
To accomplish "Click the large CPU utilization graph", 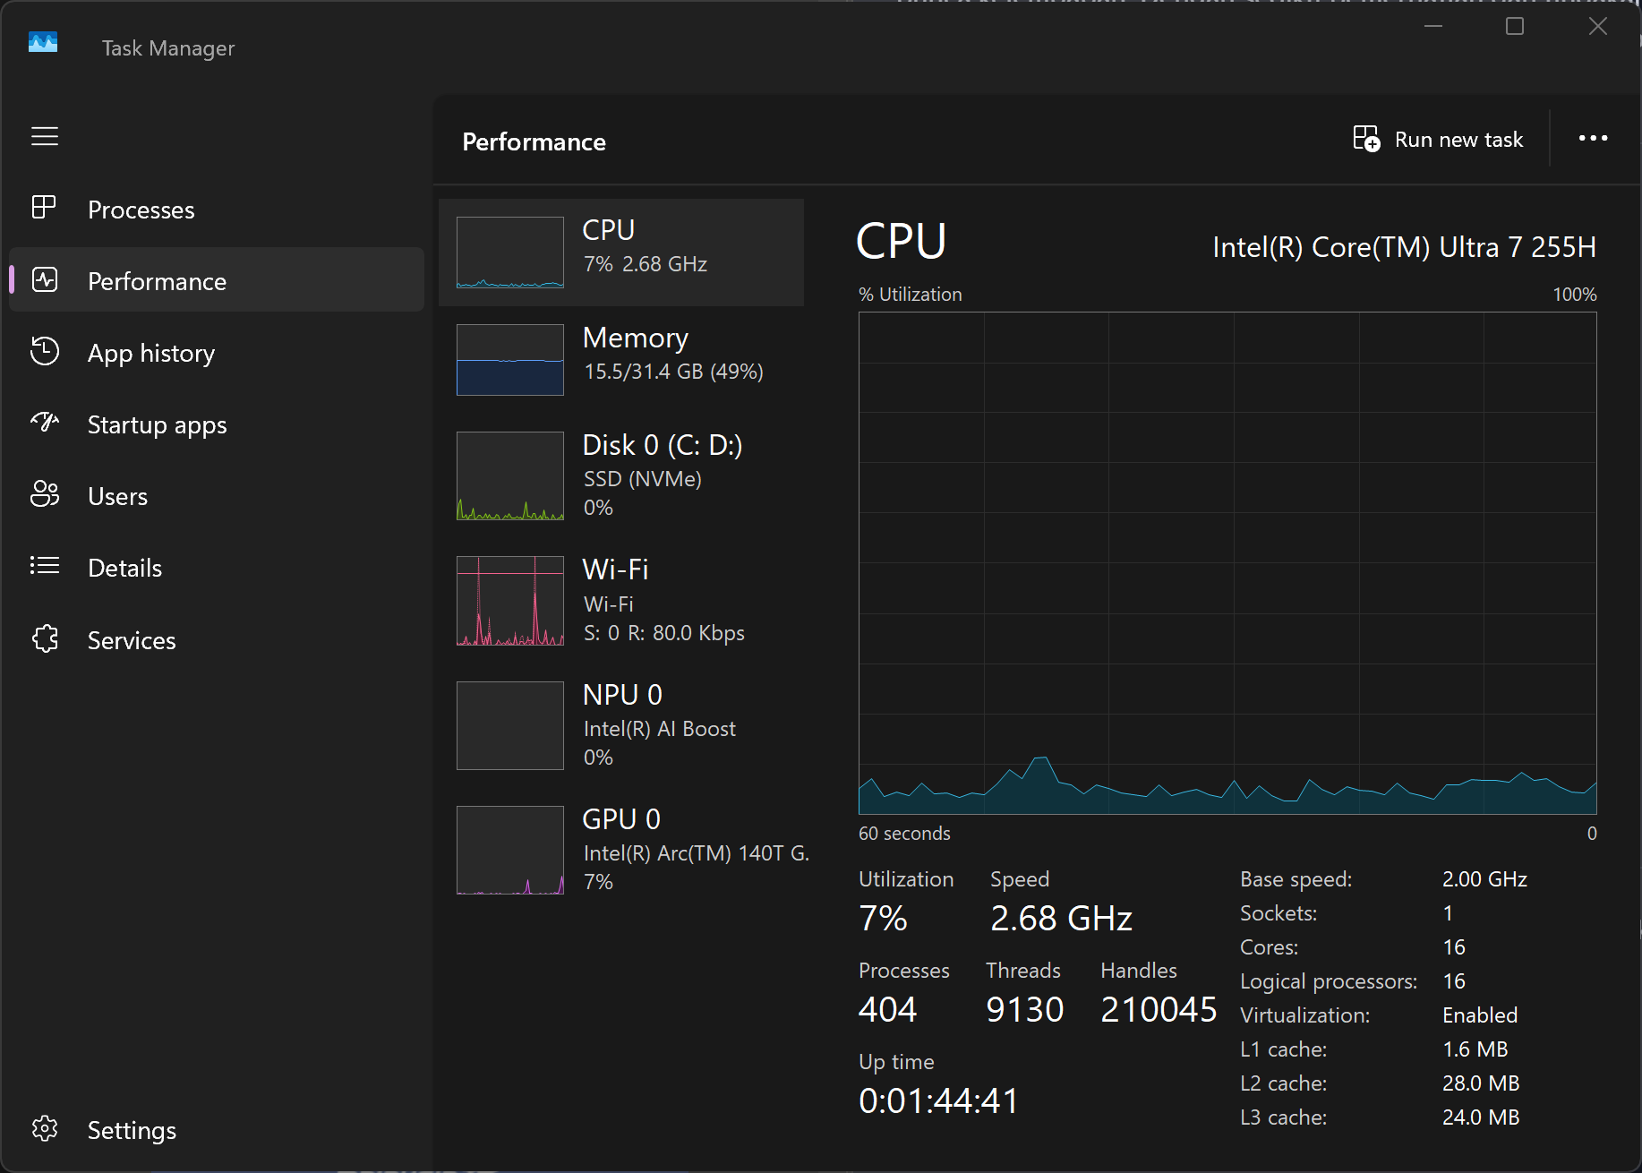I will coord(1227,562).
